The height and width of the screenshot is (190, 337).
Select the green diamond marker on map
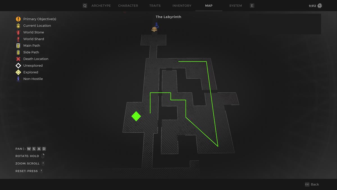pos(136,116)
